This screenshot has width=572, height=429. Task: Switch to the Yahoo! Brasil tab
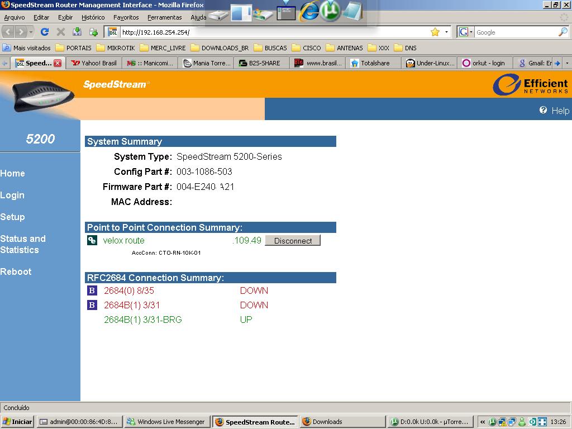(x=94, y=63)
